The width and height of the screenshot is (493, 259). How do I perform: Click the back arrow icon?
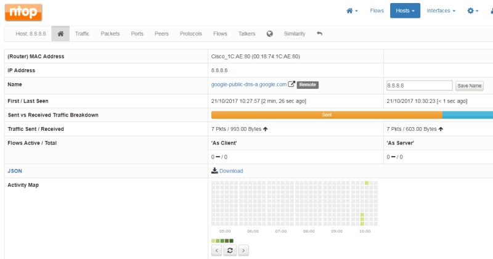319,33
